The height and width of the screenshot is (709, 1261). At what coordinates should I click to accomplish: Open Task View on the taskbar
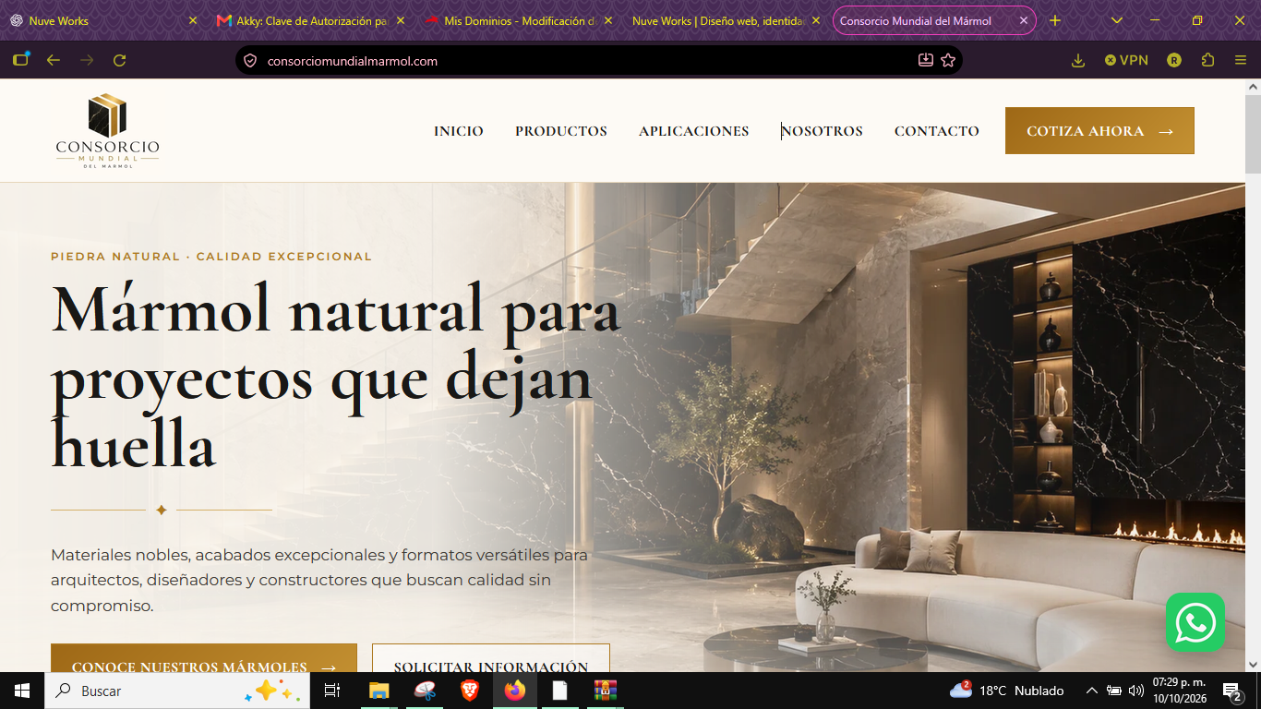coord(332,691)
